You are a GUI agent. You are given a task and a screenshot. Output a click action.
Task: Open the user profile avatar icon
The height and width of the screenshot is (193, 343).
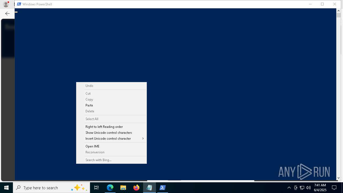[6, 4]
